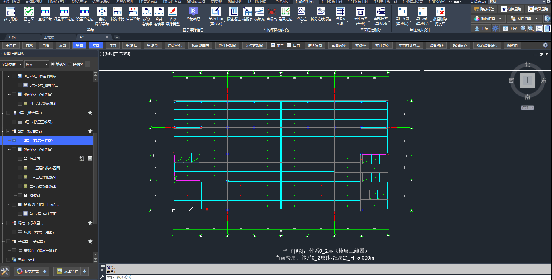Select the 单视图 radio button

coord(53,64)
